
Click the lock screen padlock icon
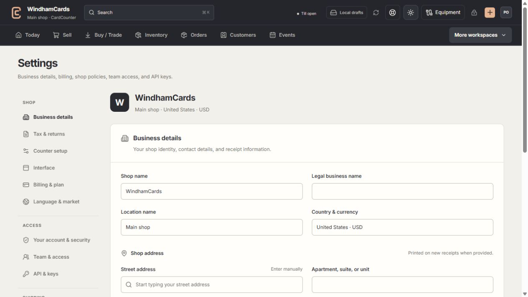[x=474, y=13]
